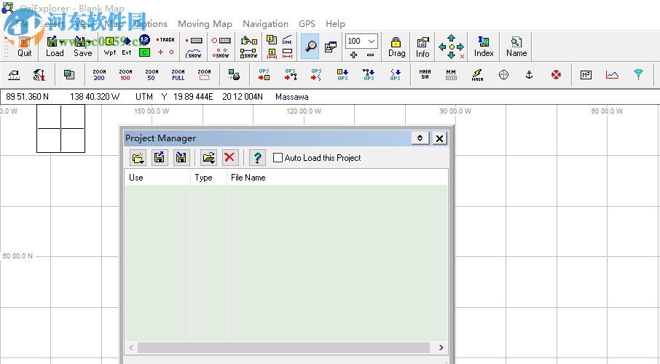Click the track SHOW icon
The image size is (660, 364).
point(194,53)
